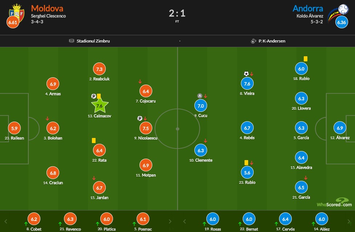This screenshot has width=355, height=232.
Task: Show next Moldova substitutes with right arrow
Action: [x=170, y=221]
